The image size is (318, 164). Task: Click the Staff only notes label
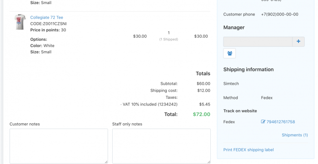(127, 124)
